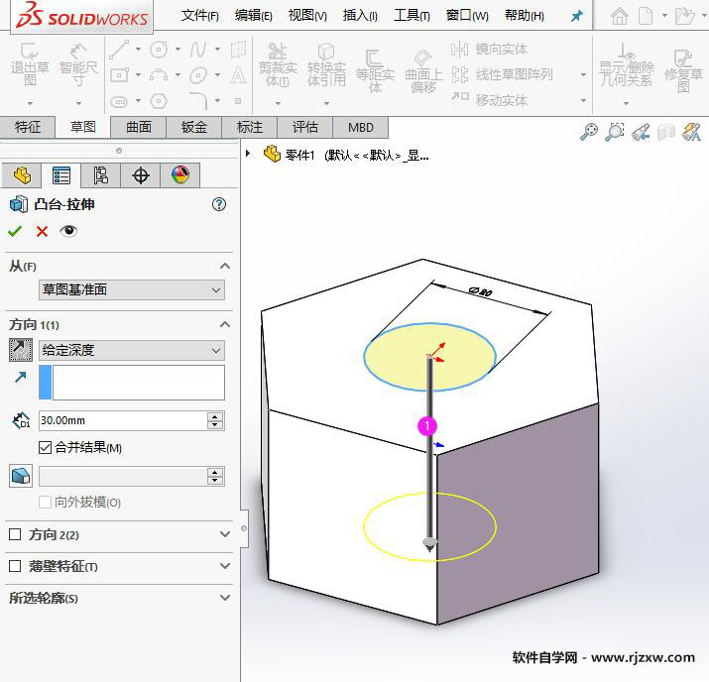
Task: Toggle Merge result (合并结果) checkbox
Action: point(45,448)
